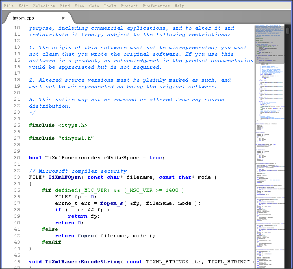
Task: Click line number 33 in gutter
Action: [17, 177]
